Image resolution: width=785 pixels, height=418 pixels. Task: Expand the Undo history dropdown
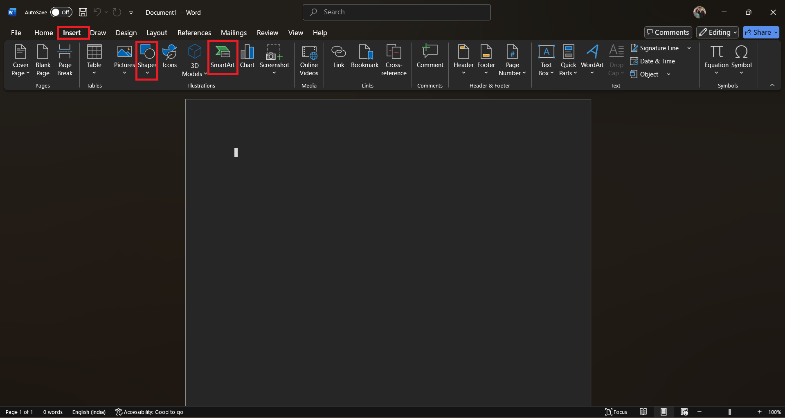tap(106, 12)
